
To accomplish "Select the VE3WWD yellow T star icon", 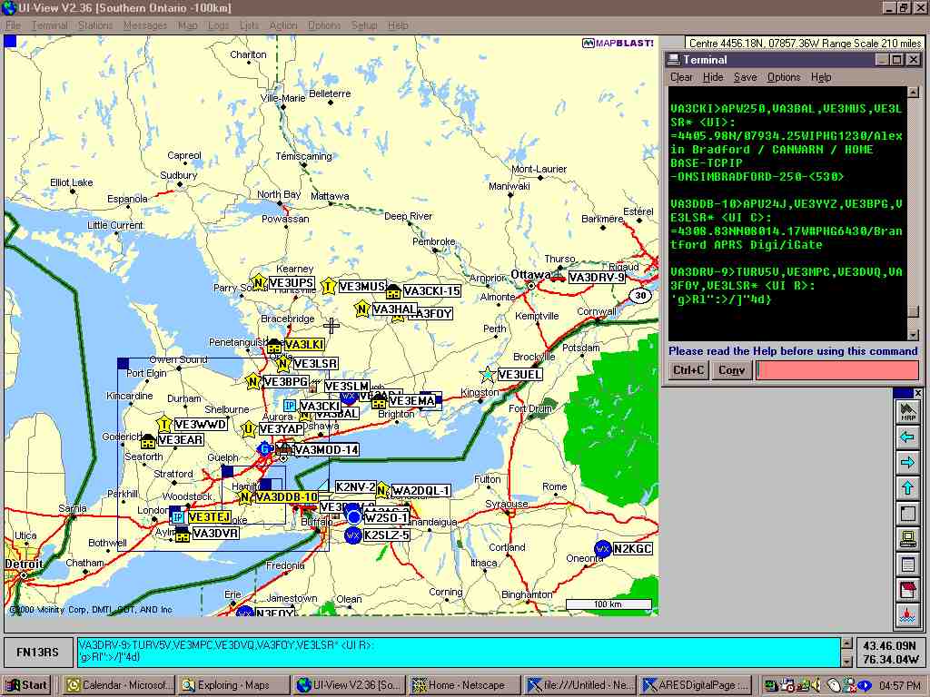I will pos(164,424).
